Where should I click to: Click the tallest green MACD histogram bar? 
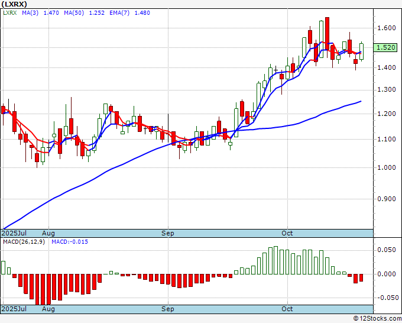[x=276, y=260]
